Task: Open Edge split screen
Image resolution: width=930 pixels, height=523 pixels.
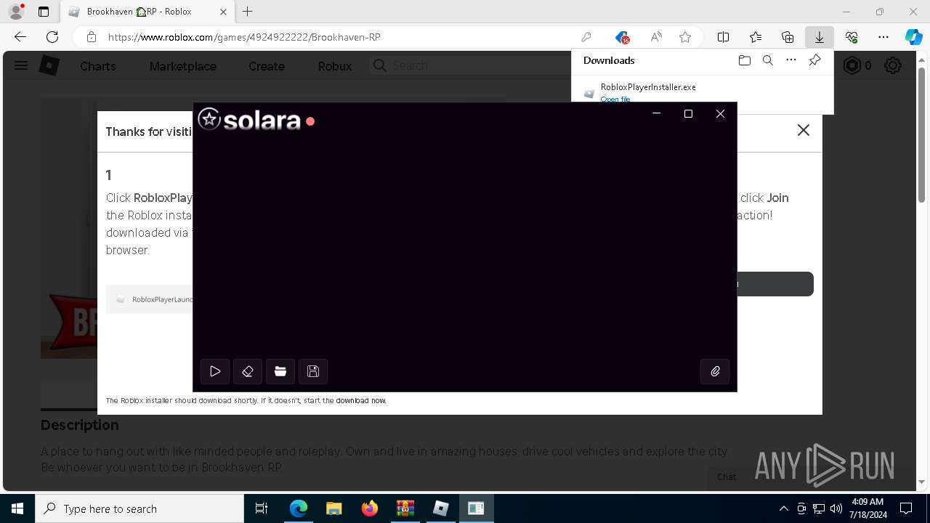Action: 723,37
